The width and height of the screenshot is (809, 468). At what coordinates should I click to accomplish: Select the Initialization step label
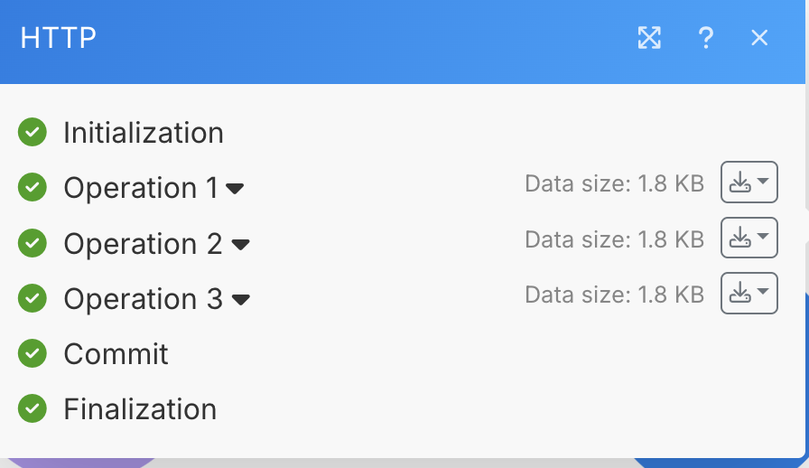(x=144, y=133)
